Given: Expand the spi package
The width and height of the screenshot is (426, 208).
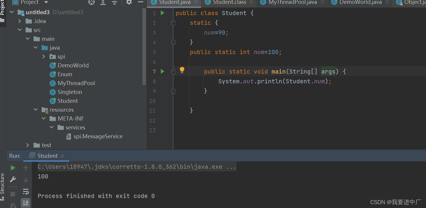Looking at the screenshot, I should click(44, 57).
